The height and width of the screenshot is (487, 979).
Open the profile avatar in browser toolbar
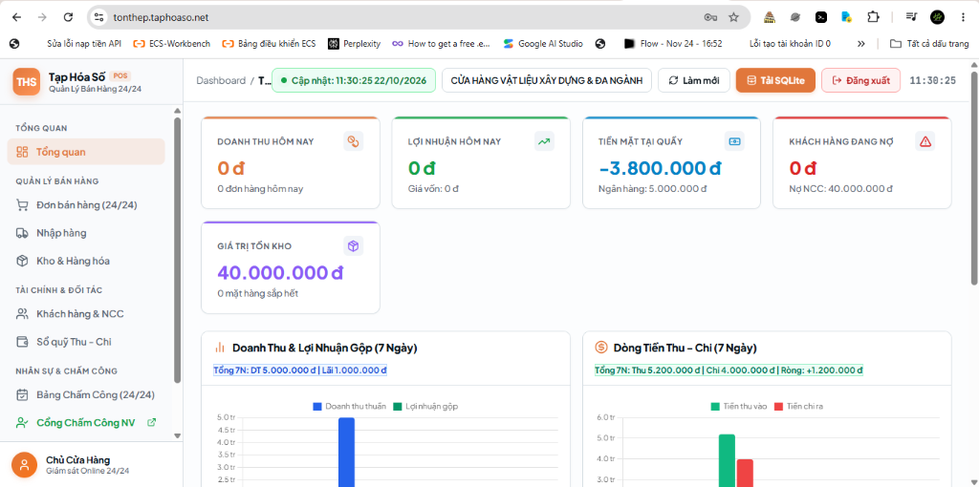point(937,17)
